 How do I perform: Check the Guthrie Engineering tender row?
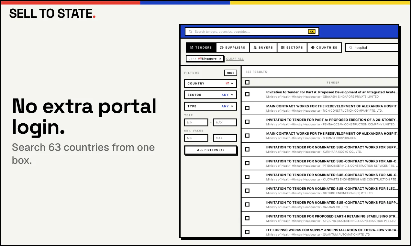(x=247, y=191)
